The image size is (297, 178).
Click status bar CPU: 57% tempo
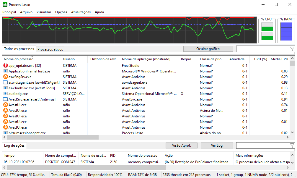pos(23,174)
